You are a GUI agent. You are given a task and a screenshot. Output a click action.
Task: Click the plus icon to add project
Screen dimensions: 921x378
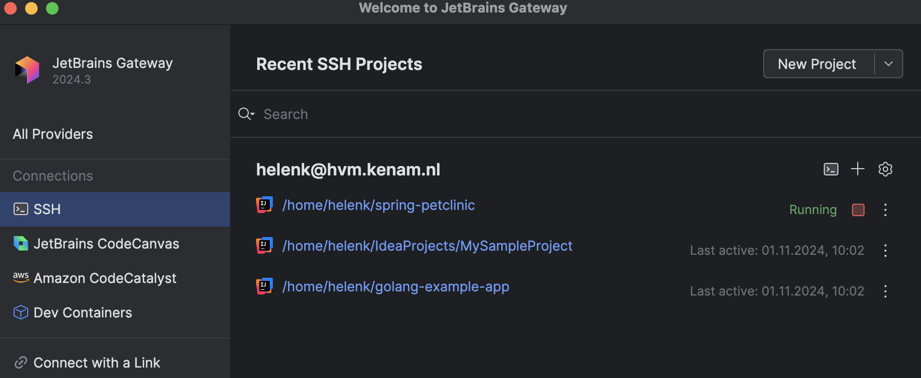click(858, 169)
